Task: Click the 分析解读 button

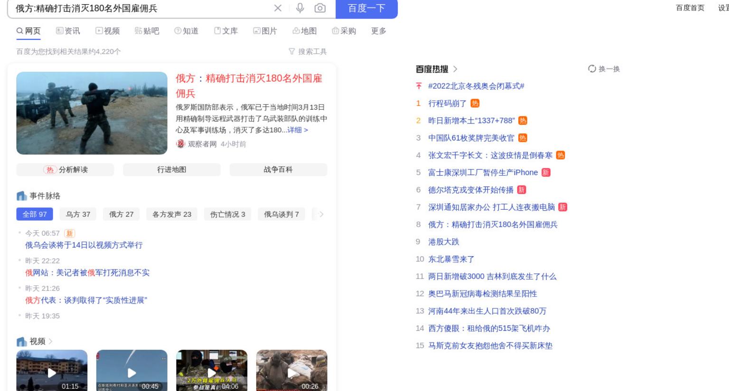Action: (x=65, y=169)
